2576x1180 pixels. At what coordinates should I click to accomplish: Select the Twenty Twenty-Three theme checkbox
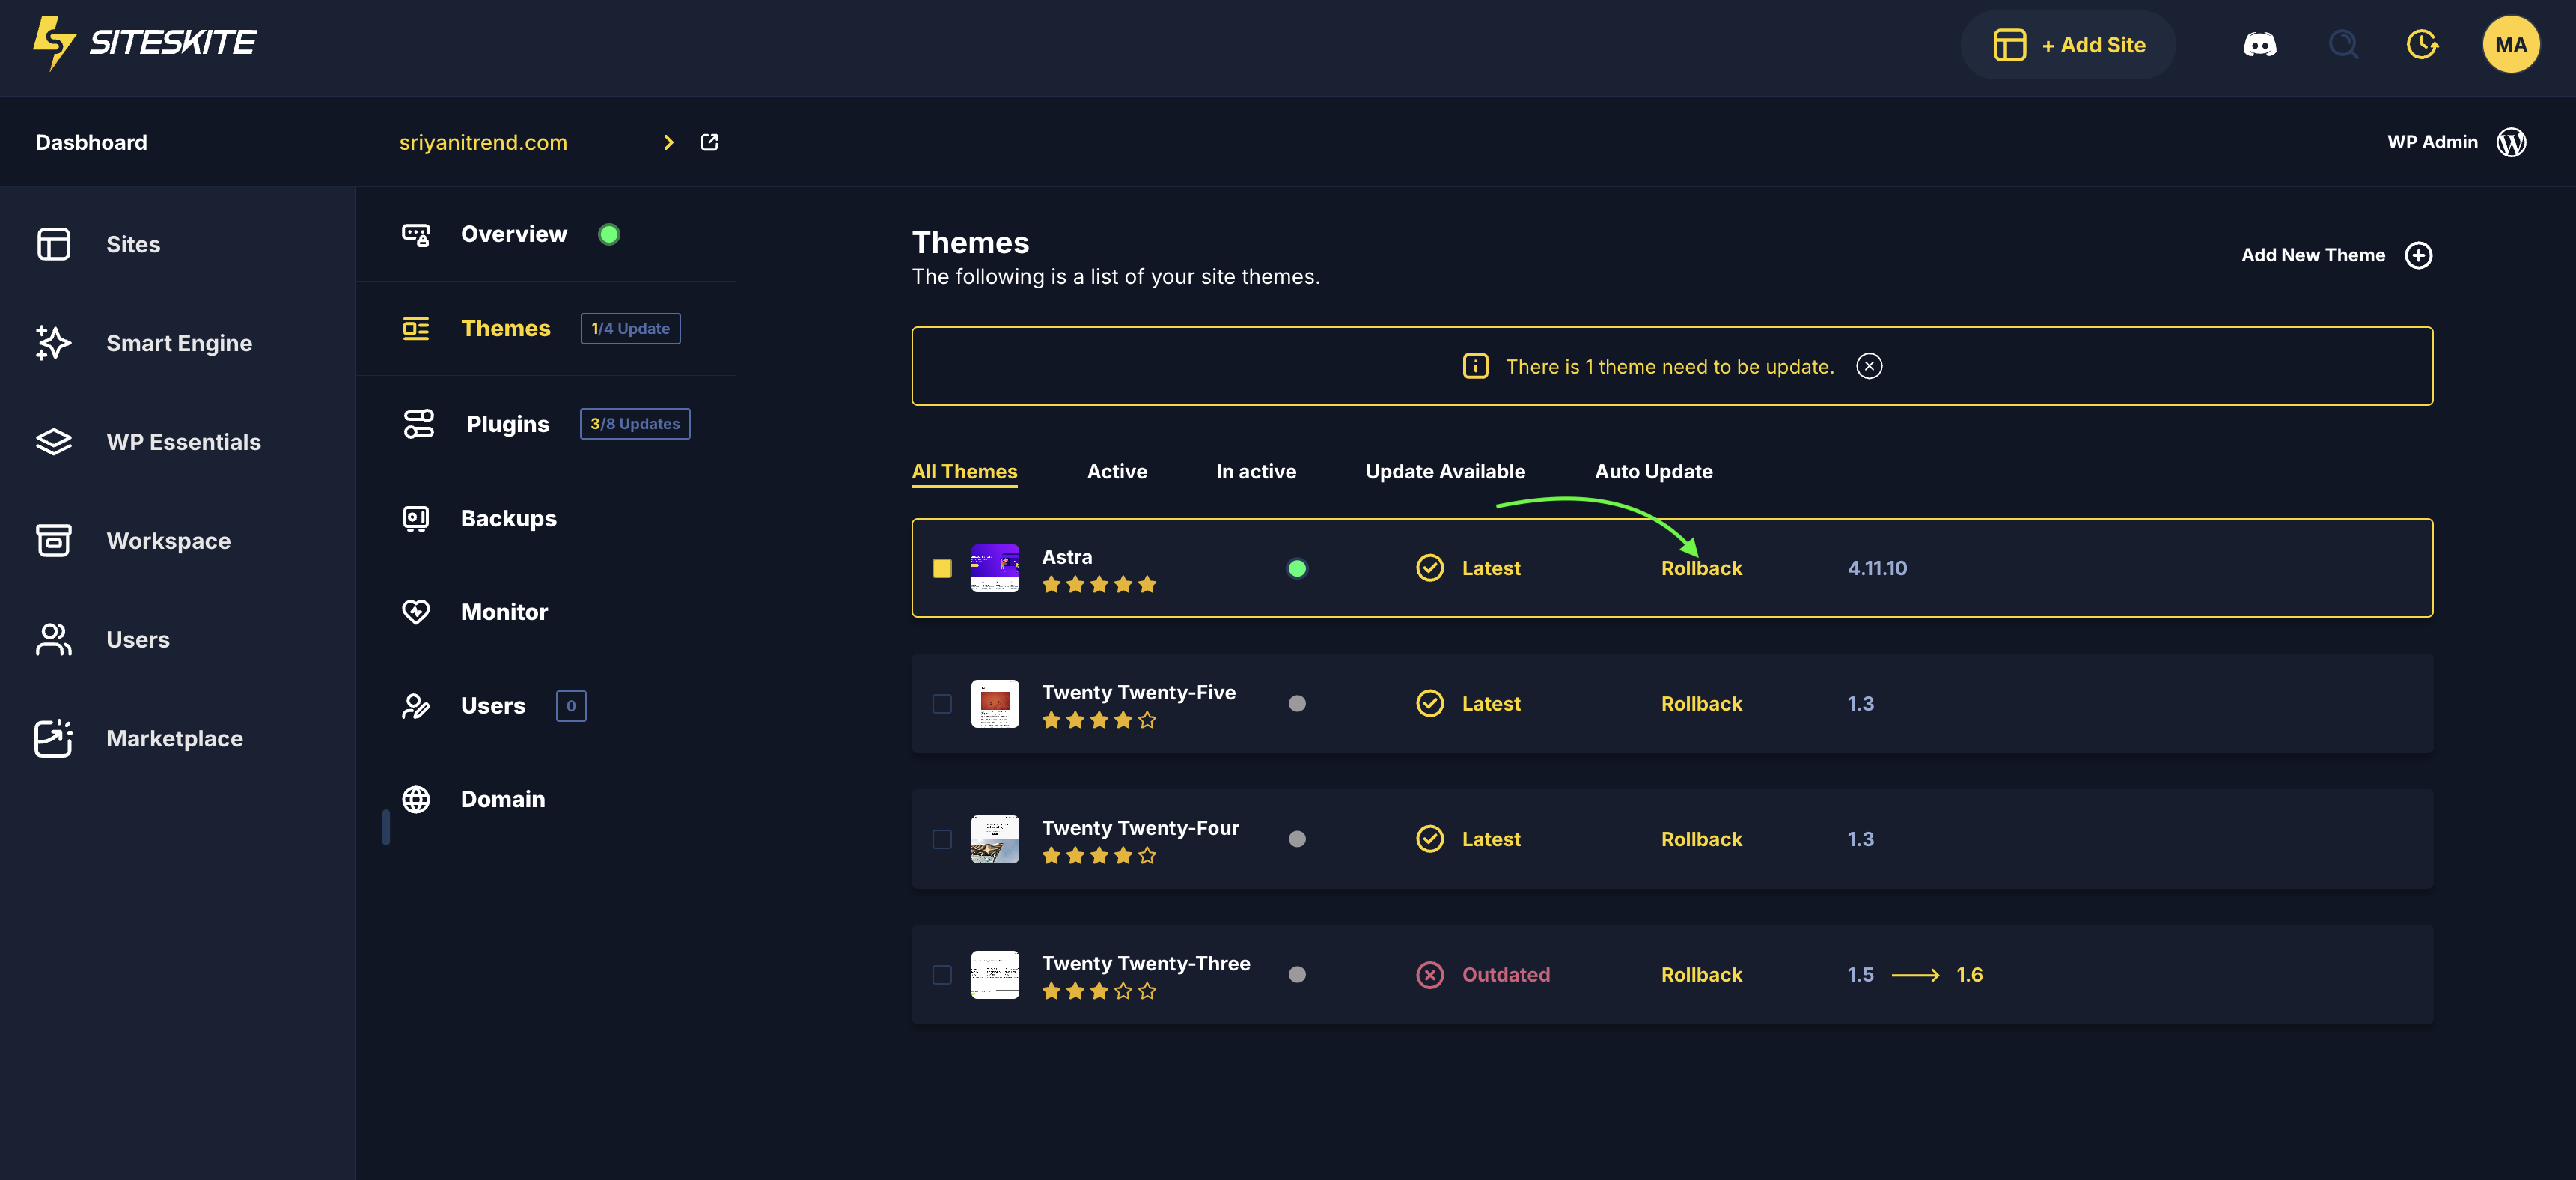[942, 975]
